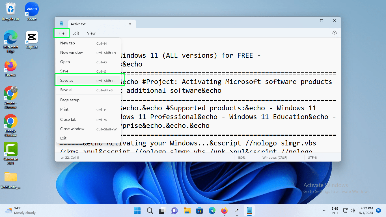Add a new tab with plus button
The image size is (386, 217).
[143, 24]
